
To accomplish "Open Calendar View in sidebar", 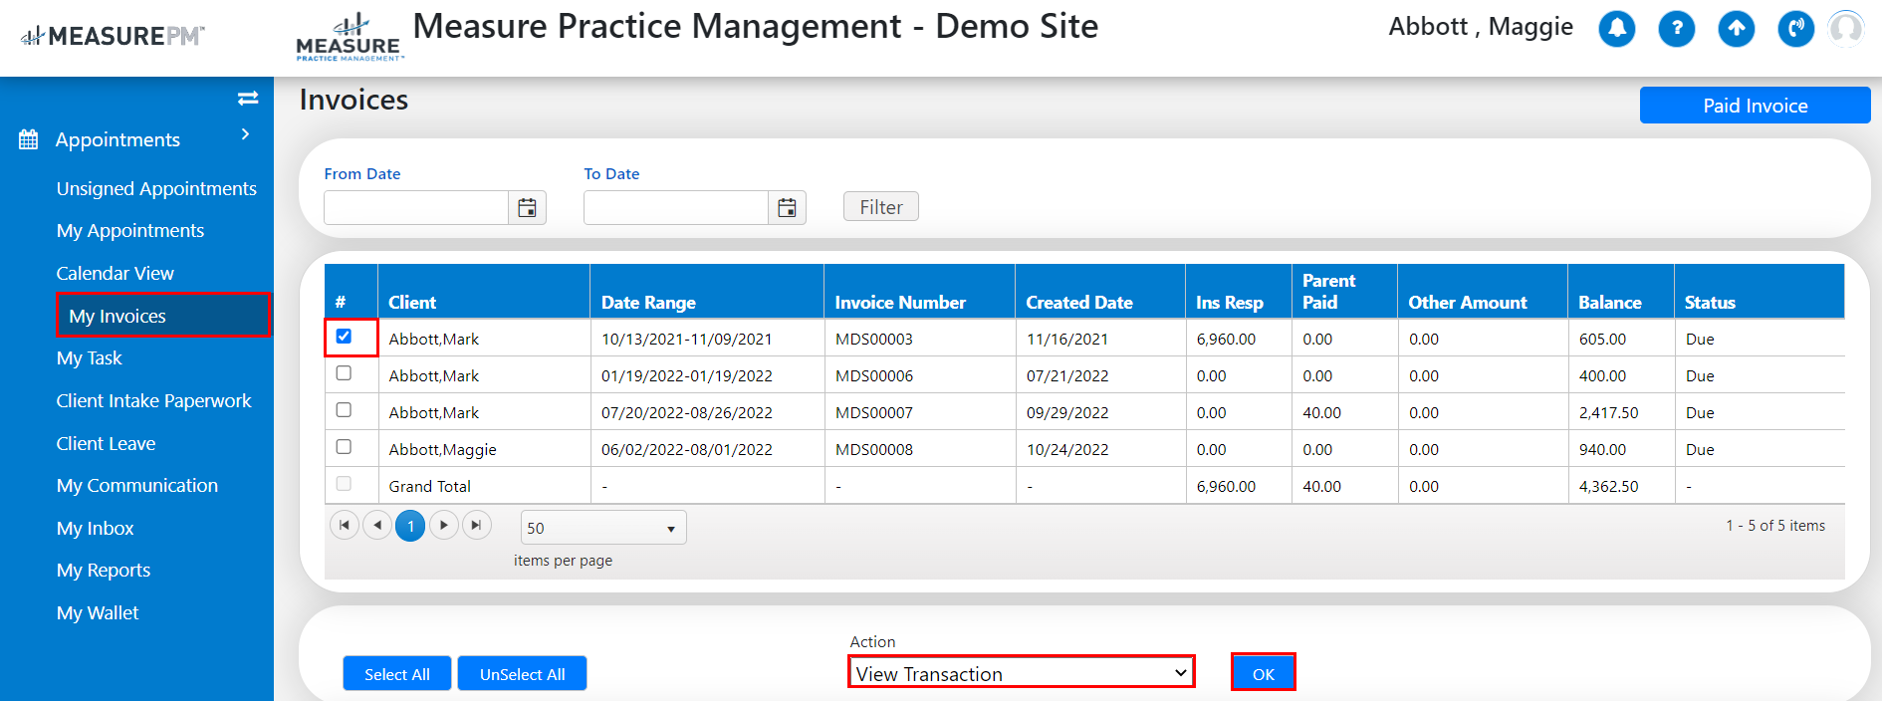I will tap(115, 273).
